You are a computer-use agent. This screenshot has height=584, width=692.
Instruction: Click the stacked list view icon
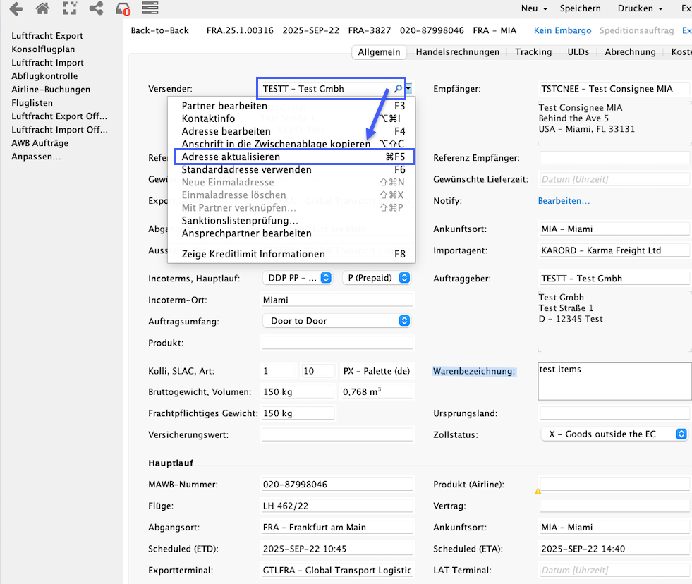pyautogui.click(x=149, y=9)
